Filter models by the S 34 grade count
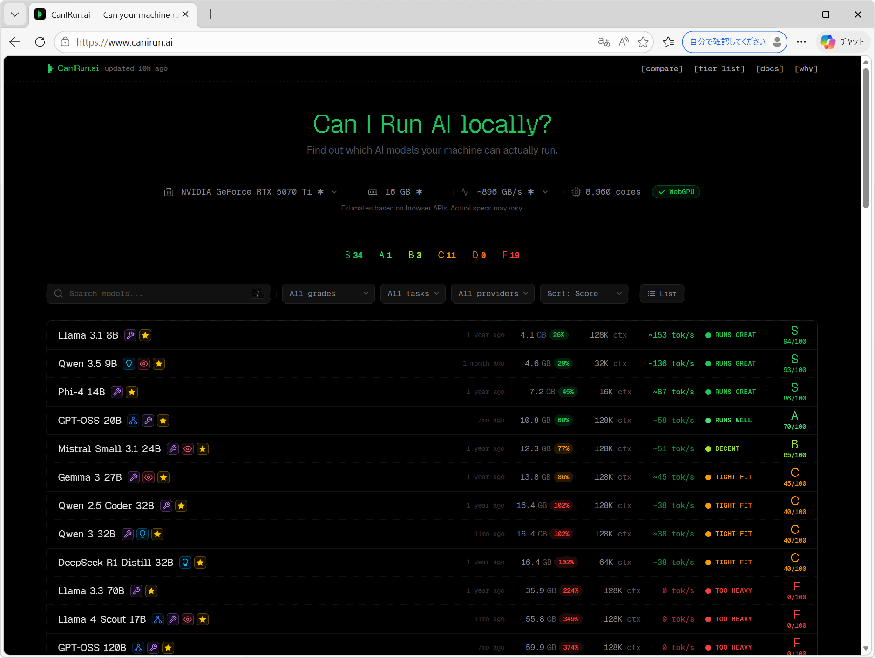Viewport: 875px width, 658px height. 353,255
